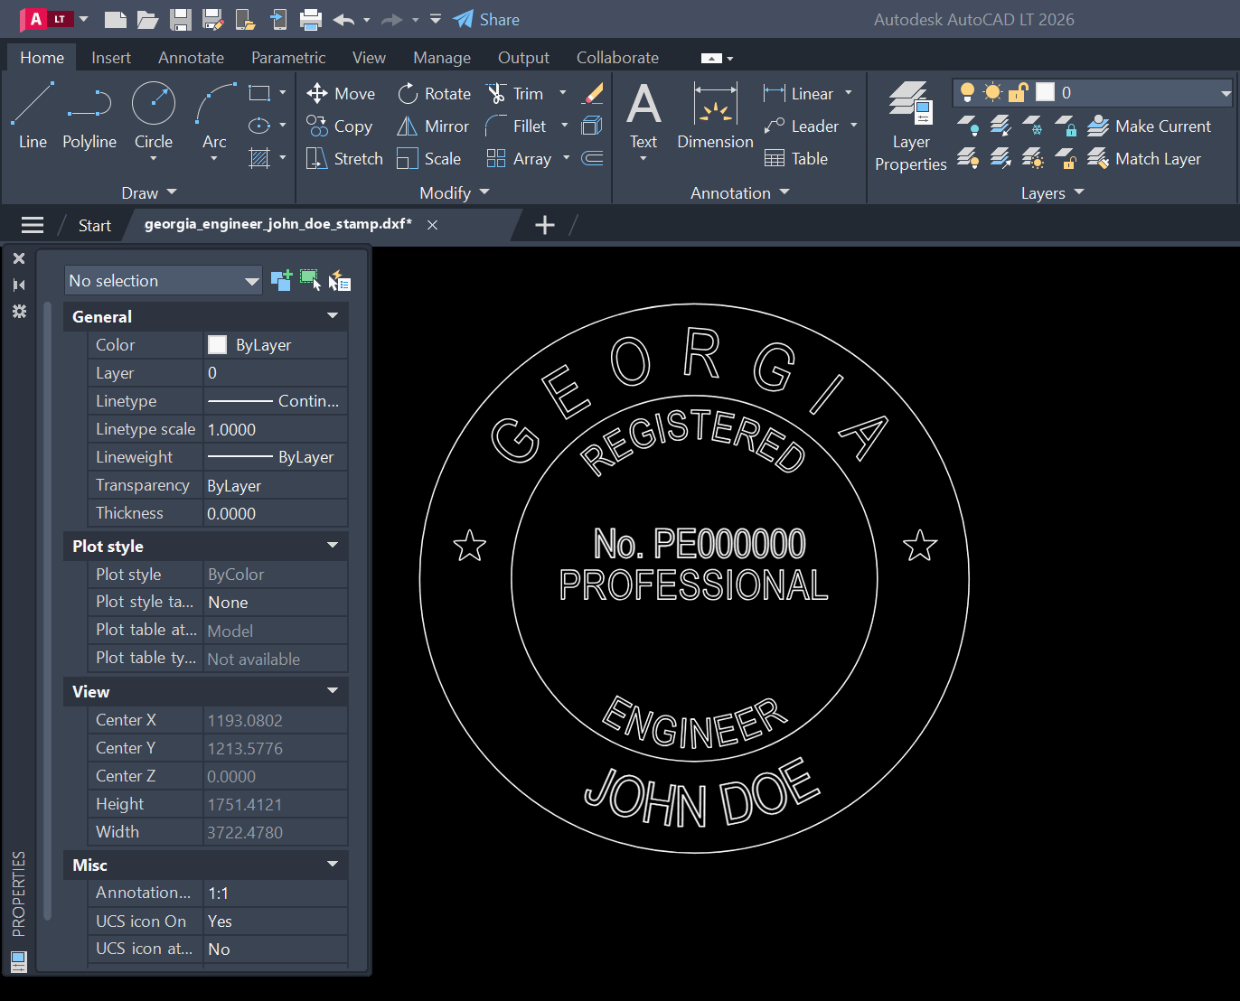Close the georgia_engineer_john_doe_stamp.dxf tab

(432, 225)
